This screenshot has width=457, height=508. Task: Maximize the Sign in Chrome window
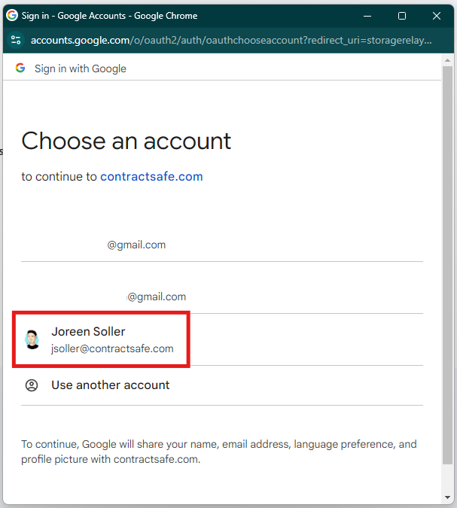(x=402, y=16)
